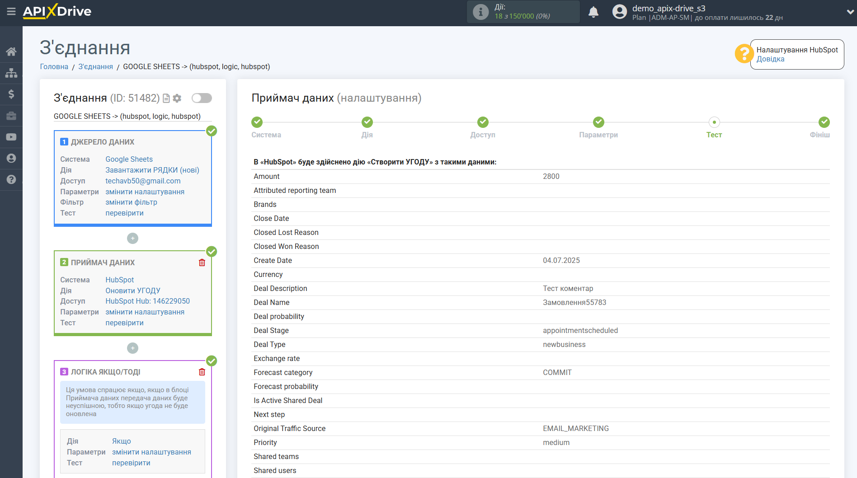Select the Deal Stage value appointmentscheduled

point(580,330)
